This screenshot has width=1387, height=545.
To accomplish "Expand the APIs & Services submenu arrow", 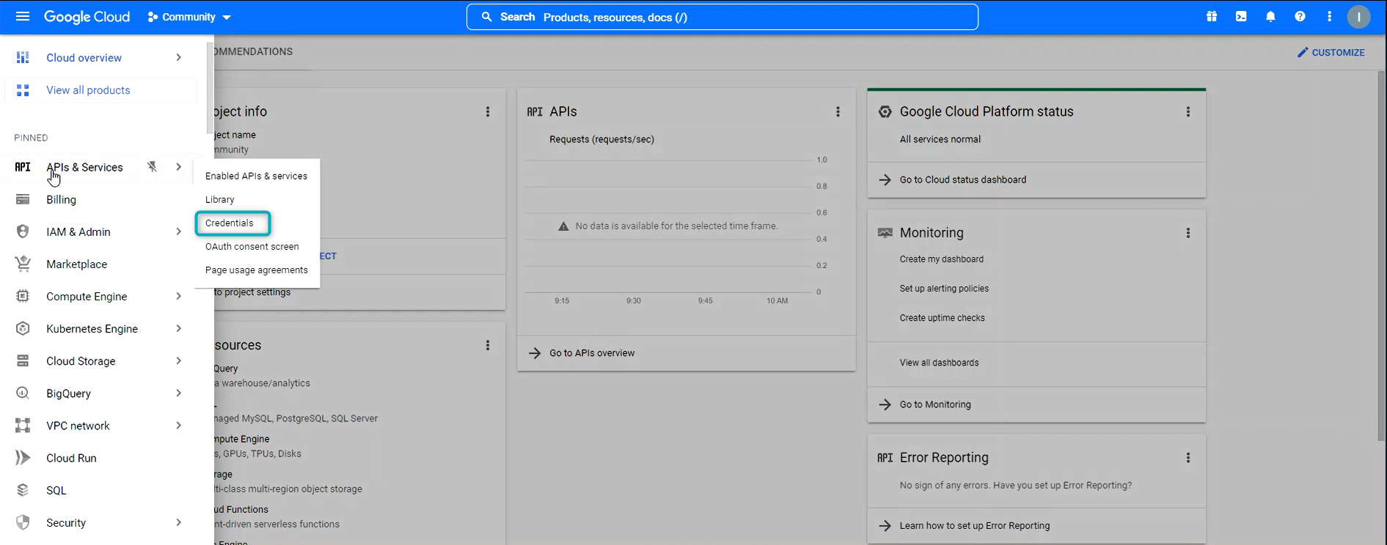I will 178,167.
